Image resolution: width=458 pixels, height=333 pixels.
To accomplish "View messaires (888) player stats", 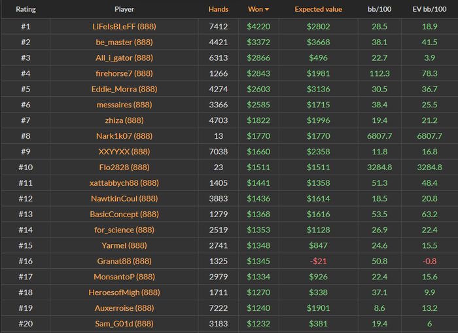I will pos(124,105).
